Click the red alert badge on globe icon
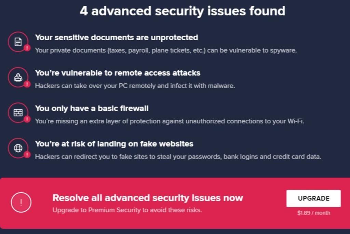Image resolution: width=350 pixels, height=234 pixels. point(27,154)
